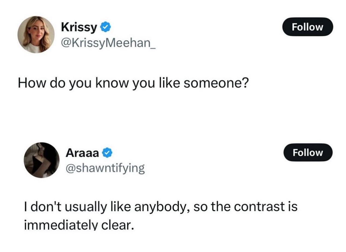Open Krissy's profile picture

36,34
